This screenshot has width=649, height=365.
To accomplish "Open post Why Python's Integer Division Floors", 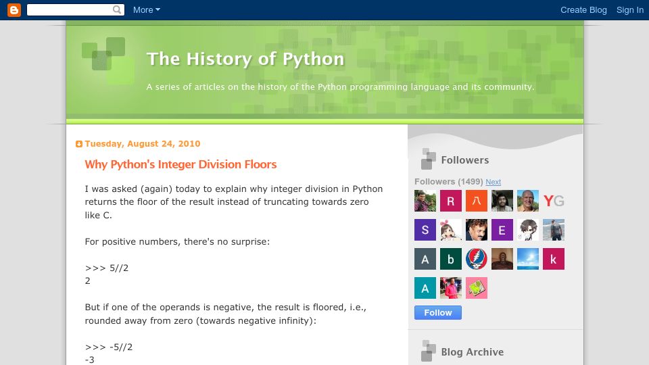I will (181, 164).
